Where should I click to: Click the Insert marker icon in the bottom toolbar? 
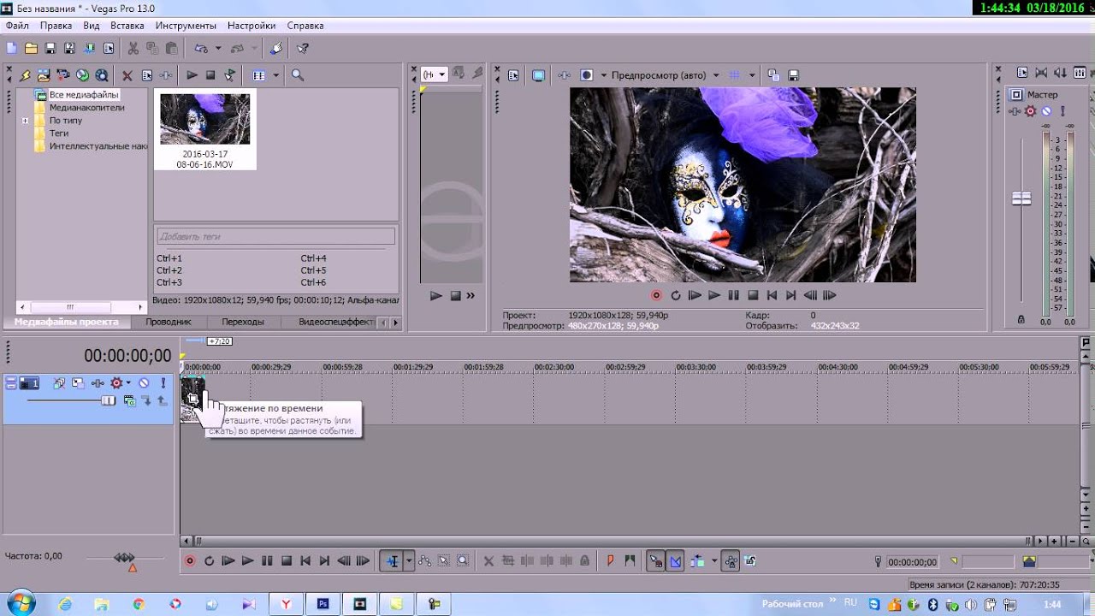(611, 561)
